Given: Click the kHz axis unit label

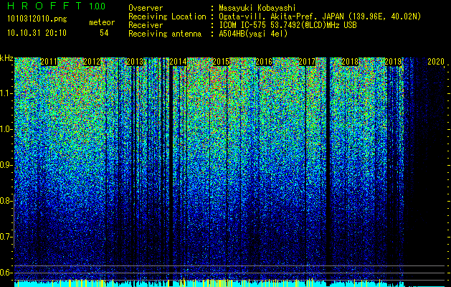Looking at the screenshot, I should (6, 58).
